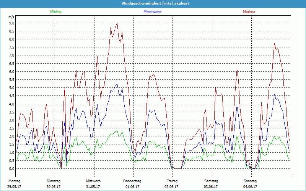Select the Mittwoch day label

click(93, 181)
